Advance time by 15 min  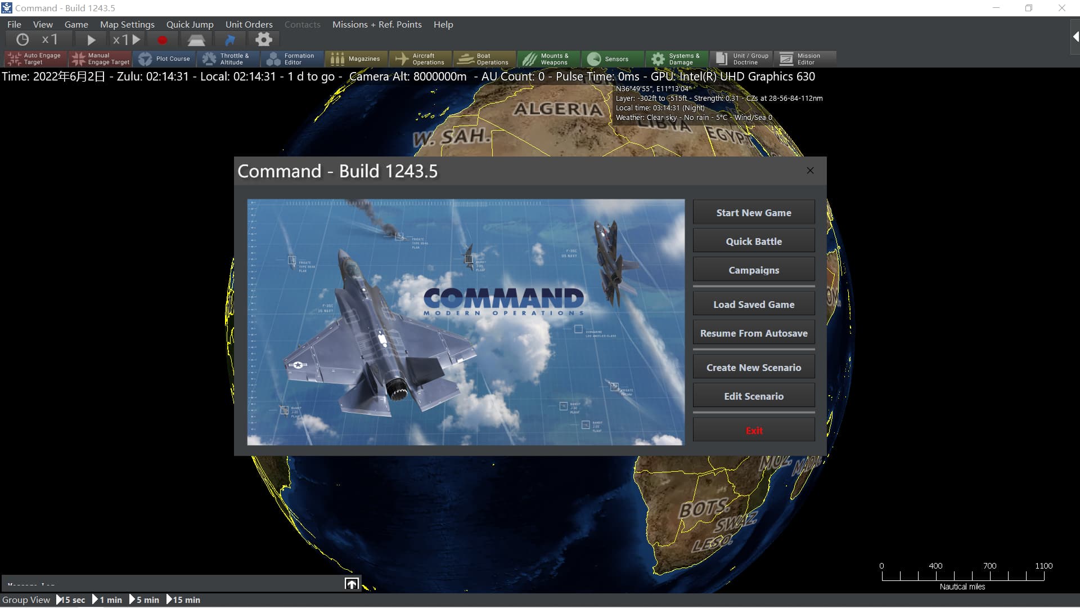click(x=183, y=600)
